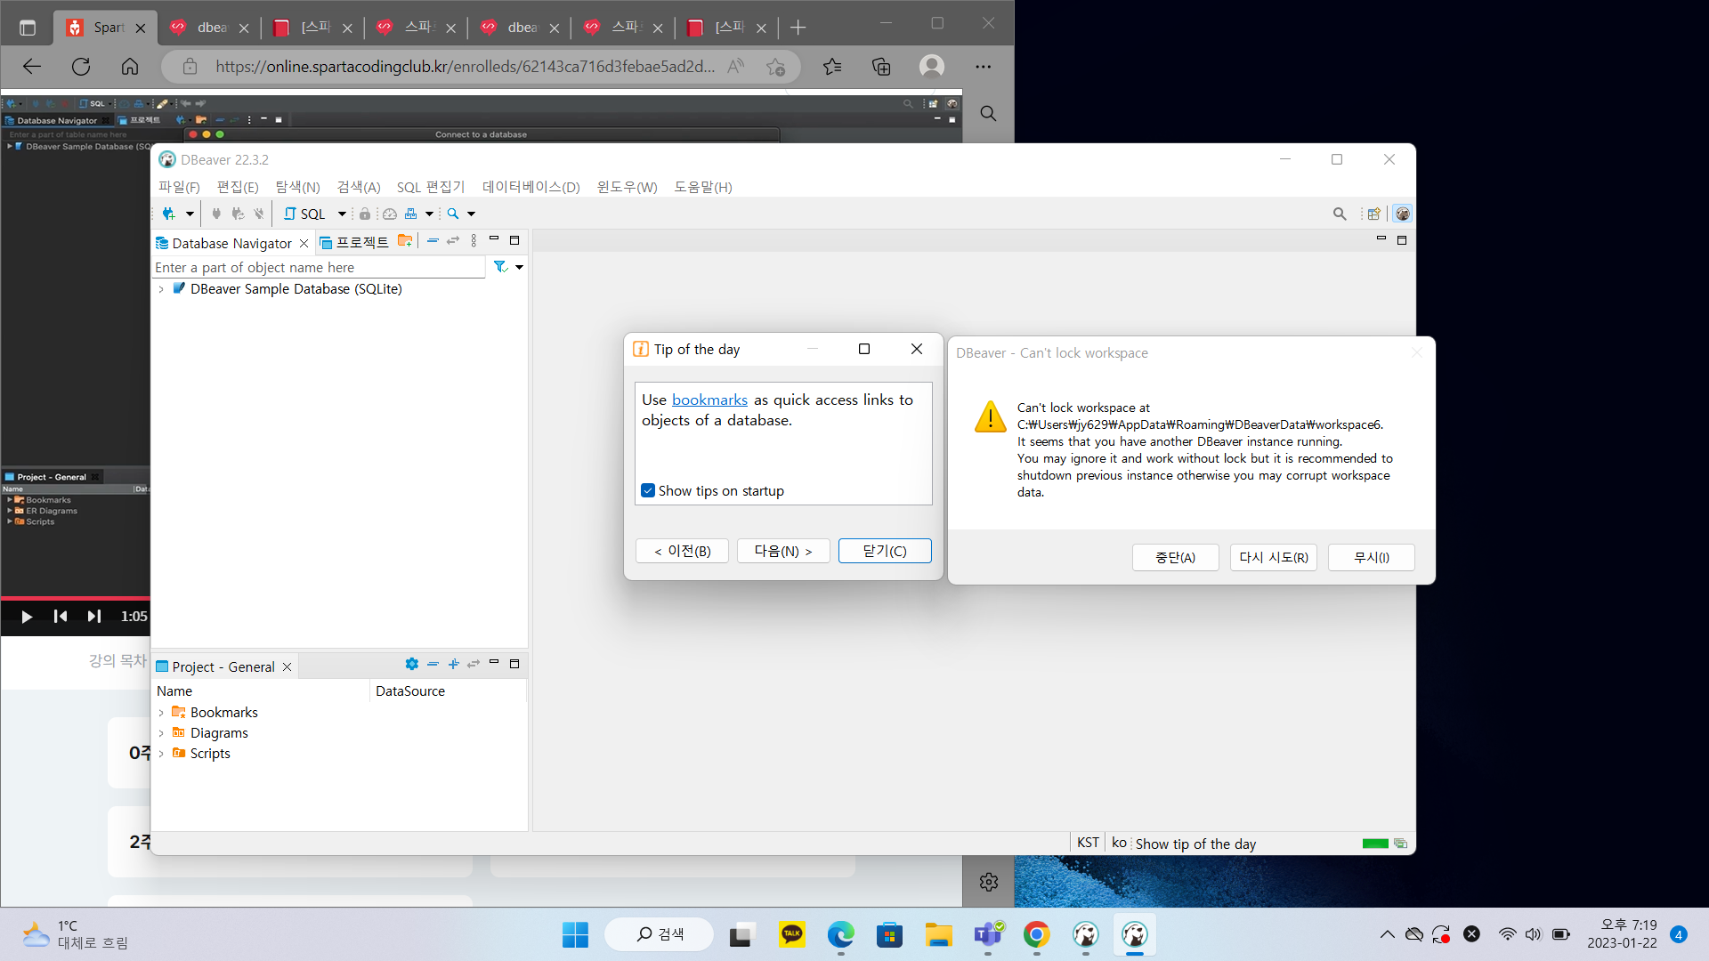Open the new connection dropdown arrow
Viewport: 1709px width, 961px height.
click(190, 214)
